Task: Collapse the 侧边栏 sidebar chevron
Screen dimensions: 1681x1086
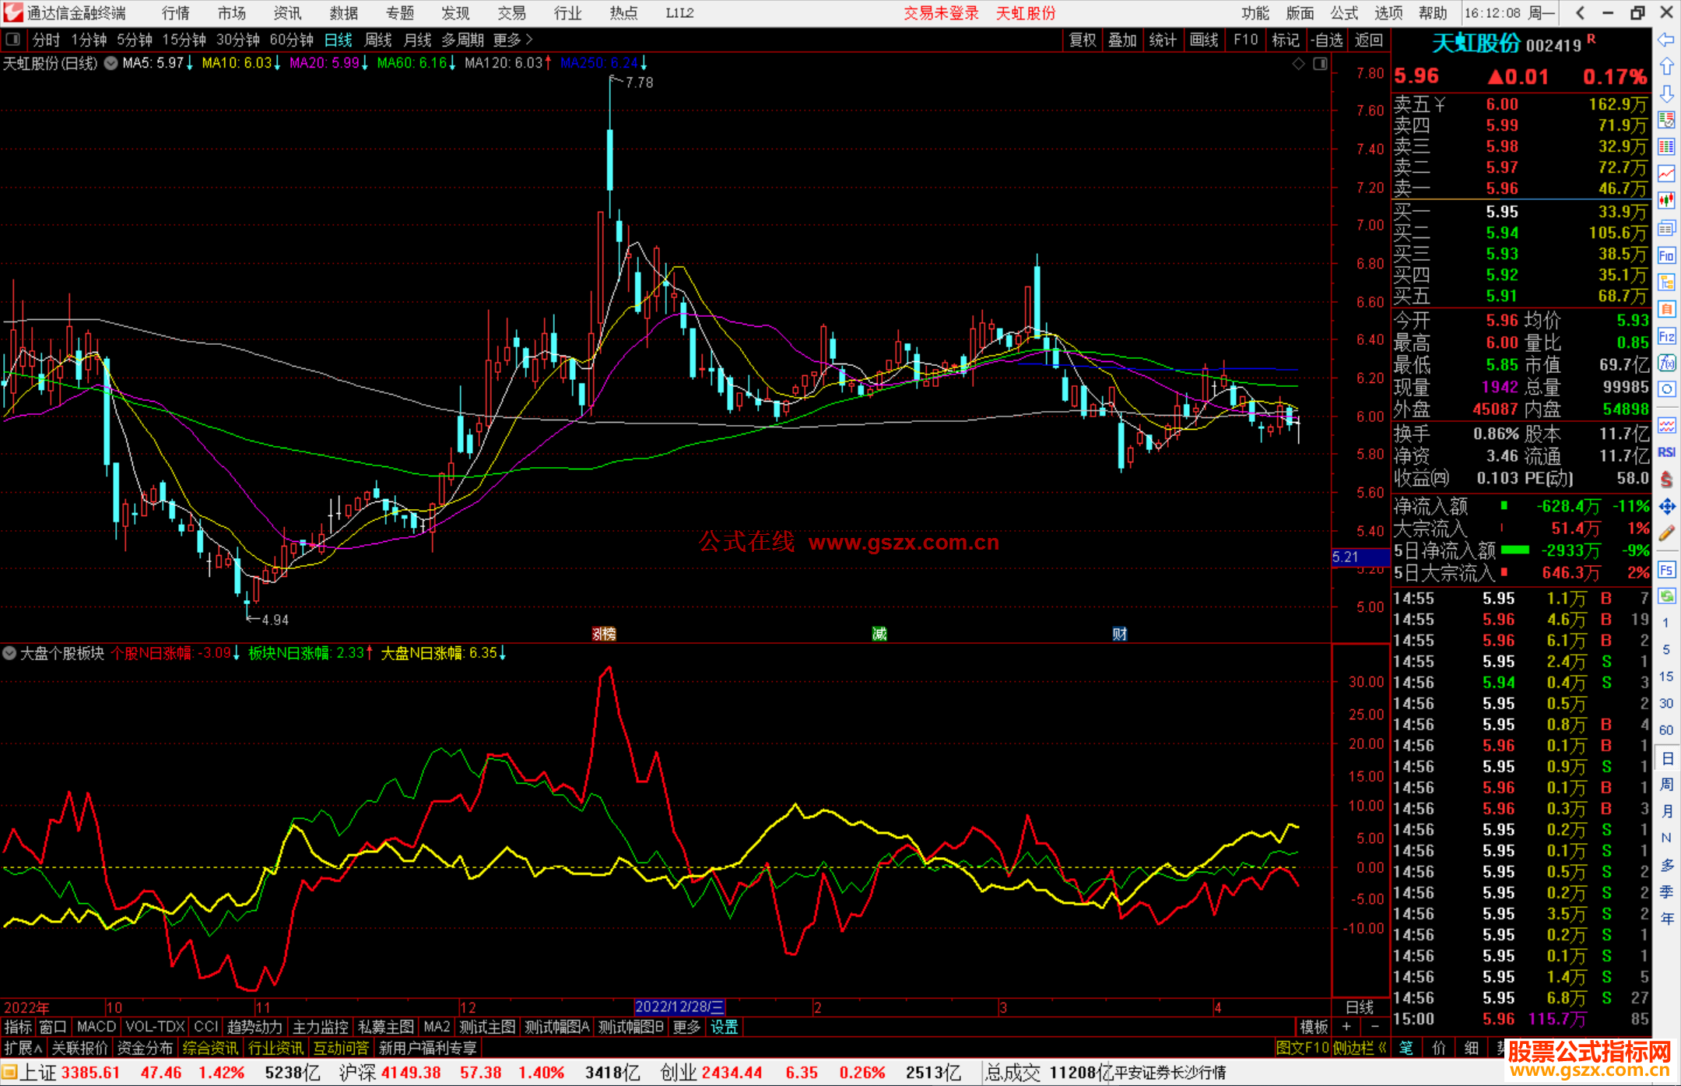Action: tap(1382, 1048)
